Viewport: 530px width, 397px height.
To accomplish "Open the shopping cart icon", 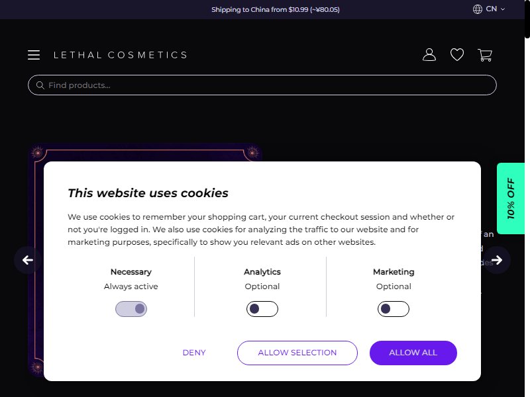I will click(x=485, y=55).
